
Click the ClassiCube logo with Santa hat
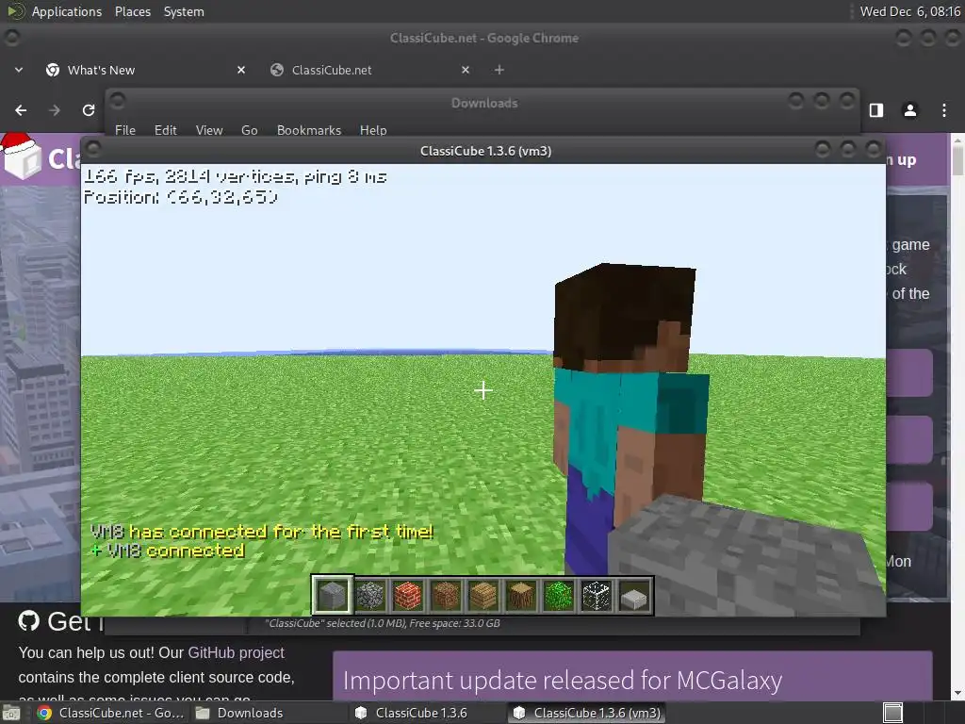(x=21, y=156)
